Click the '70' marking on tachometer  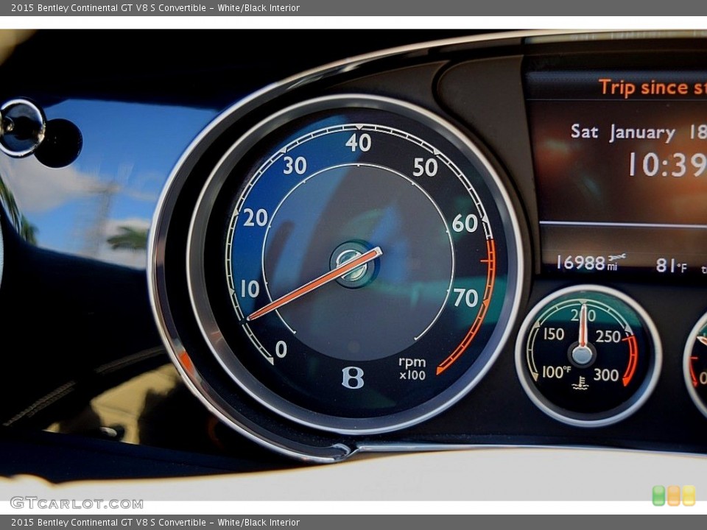(x=465, y=298)
